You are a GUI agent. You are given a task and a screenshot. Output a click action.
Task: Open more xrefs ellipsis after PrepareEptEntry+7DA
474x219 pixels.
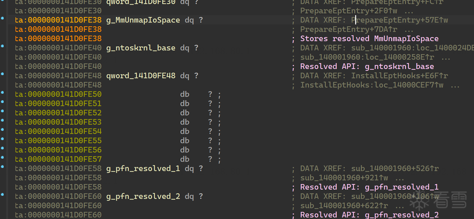pos(409,30)
